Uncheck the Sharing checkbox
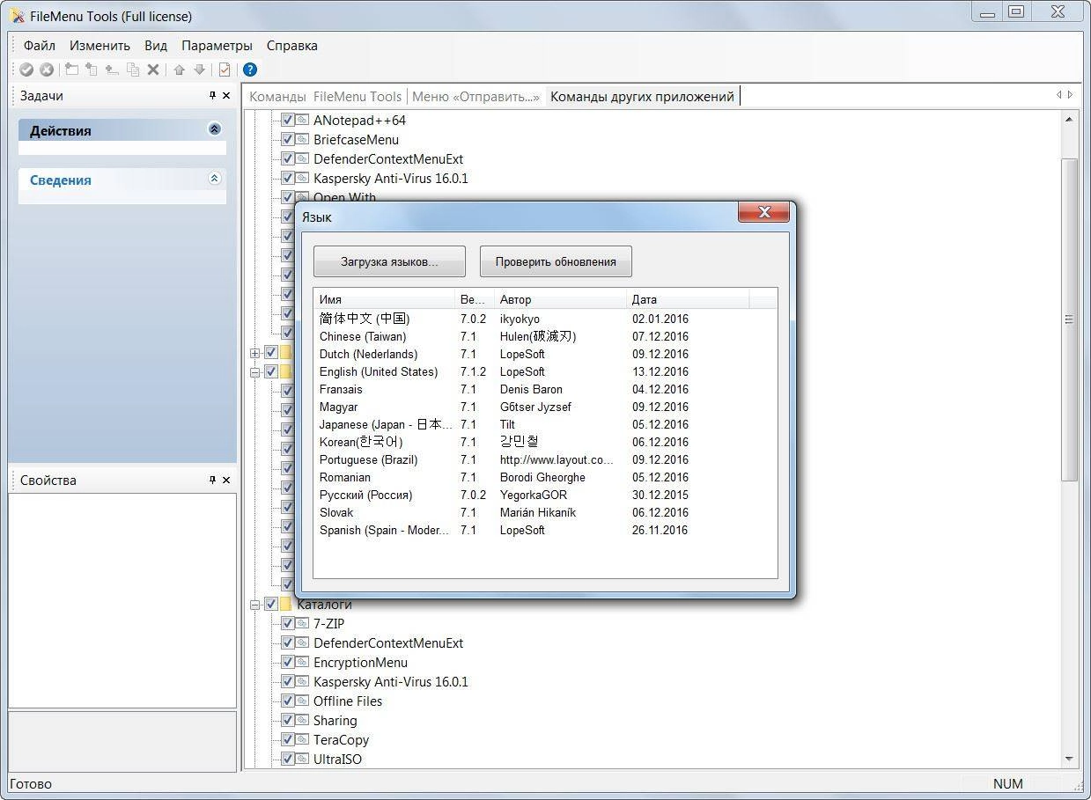 [287, 720]
